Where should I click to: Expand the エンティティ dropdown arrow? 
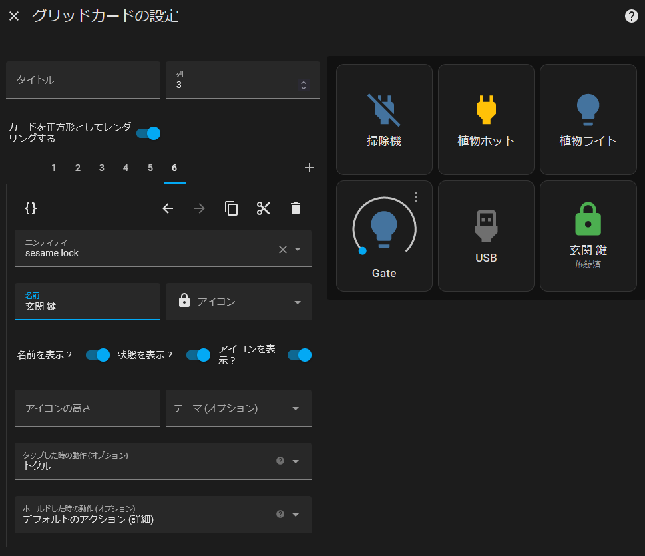298,250
